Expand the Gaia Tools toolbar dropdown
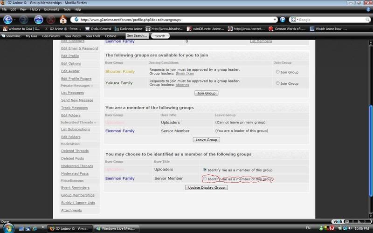The image size is (373, 233). (x=94, y=36)
